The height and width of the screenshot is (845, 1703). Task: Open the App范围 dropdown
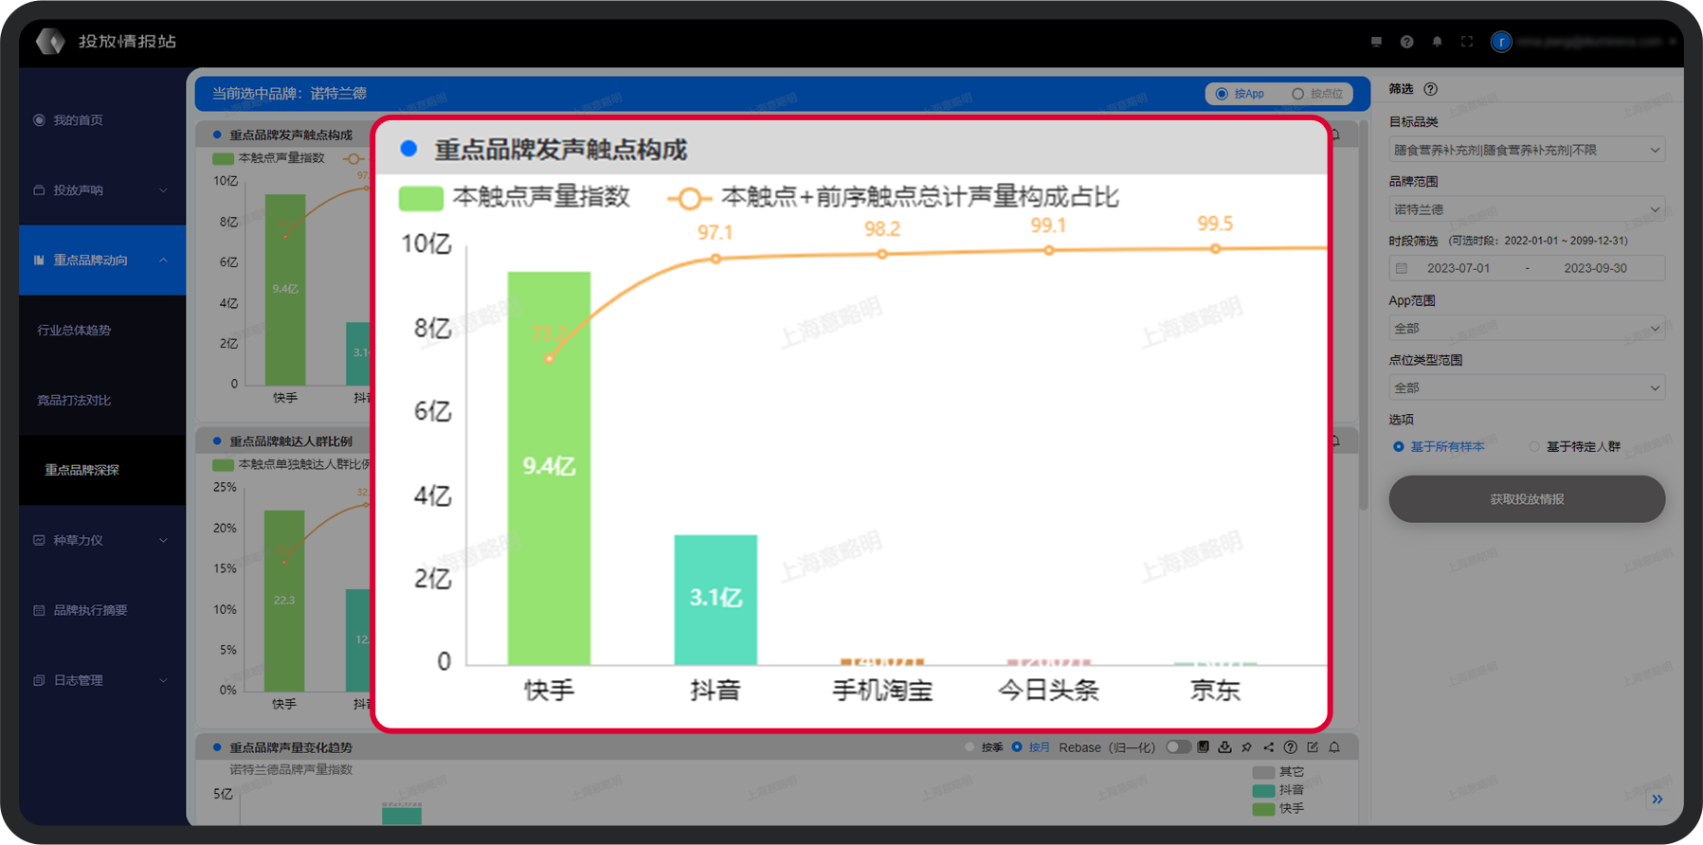[x=1527, y=328]
